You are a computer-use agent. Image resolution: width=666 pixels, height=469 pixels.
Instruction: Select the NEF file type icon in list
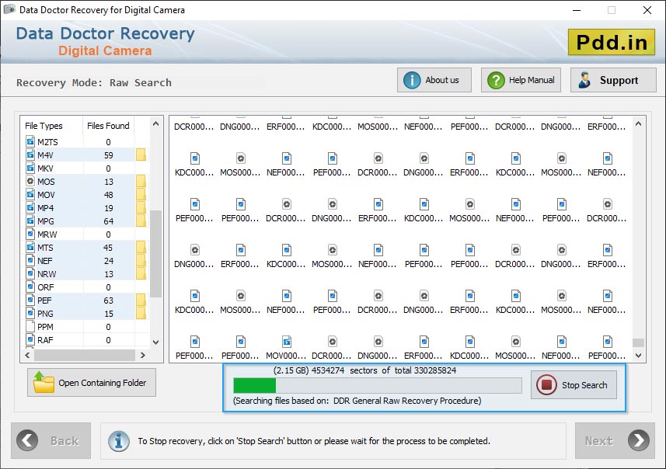tap(30, 260)
